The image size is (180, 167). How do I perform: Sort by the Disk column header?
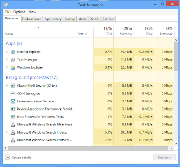click(144, 32)
